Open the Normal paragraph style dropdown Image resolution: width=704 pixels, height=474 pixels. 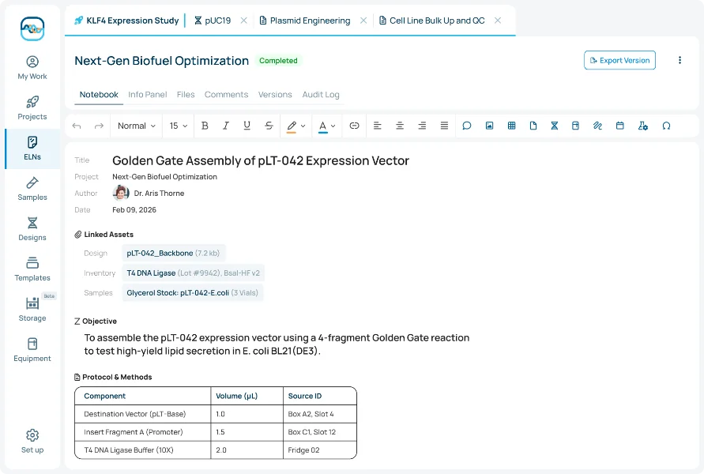[x=136, y=126]
